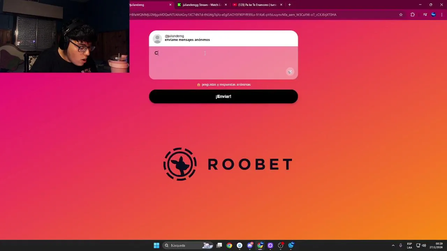Restore down the browser window

(x=431, y=5)
